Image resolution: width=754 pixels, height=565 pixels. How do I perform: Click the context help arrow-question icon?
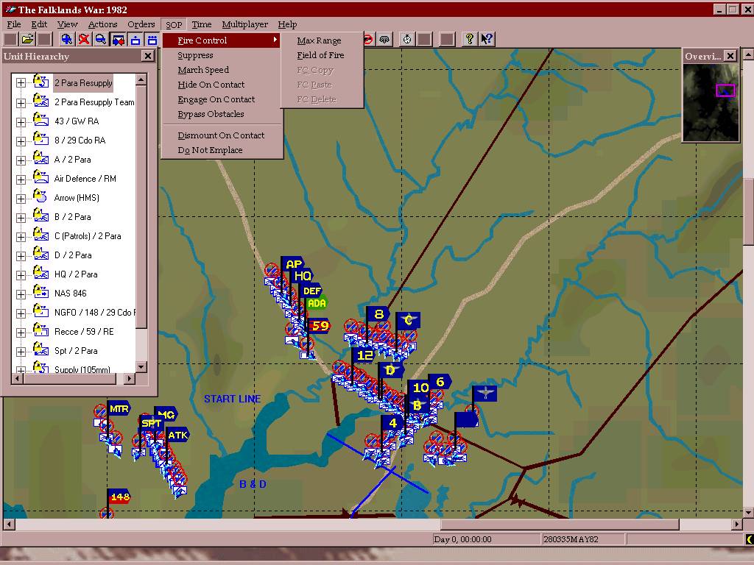tap(486, 39)
